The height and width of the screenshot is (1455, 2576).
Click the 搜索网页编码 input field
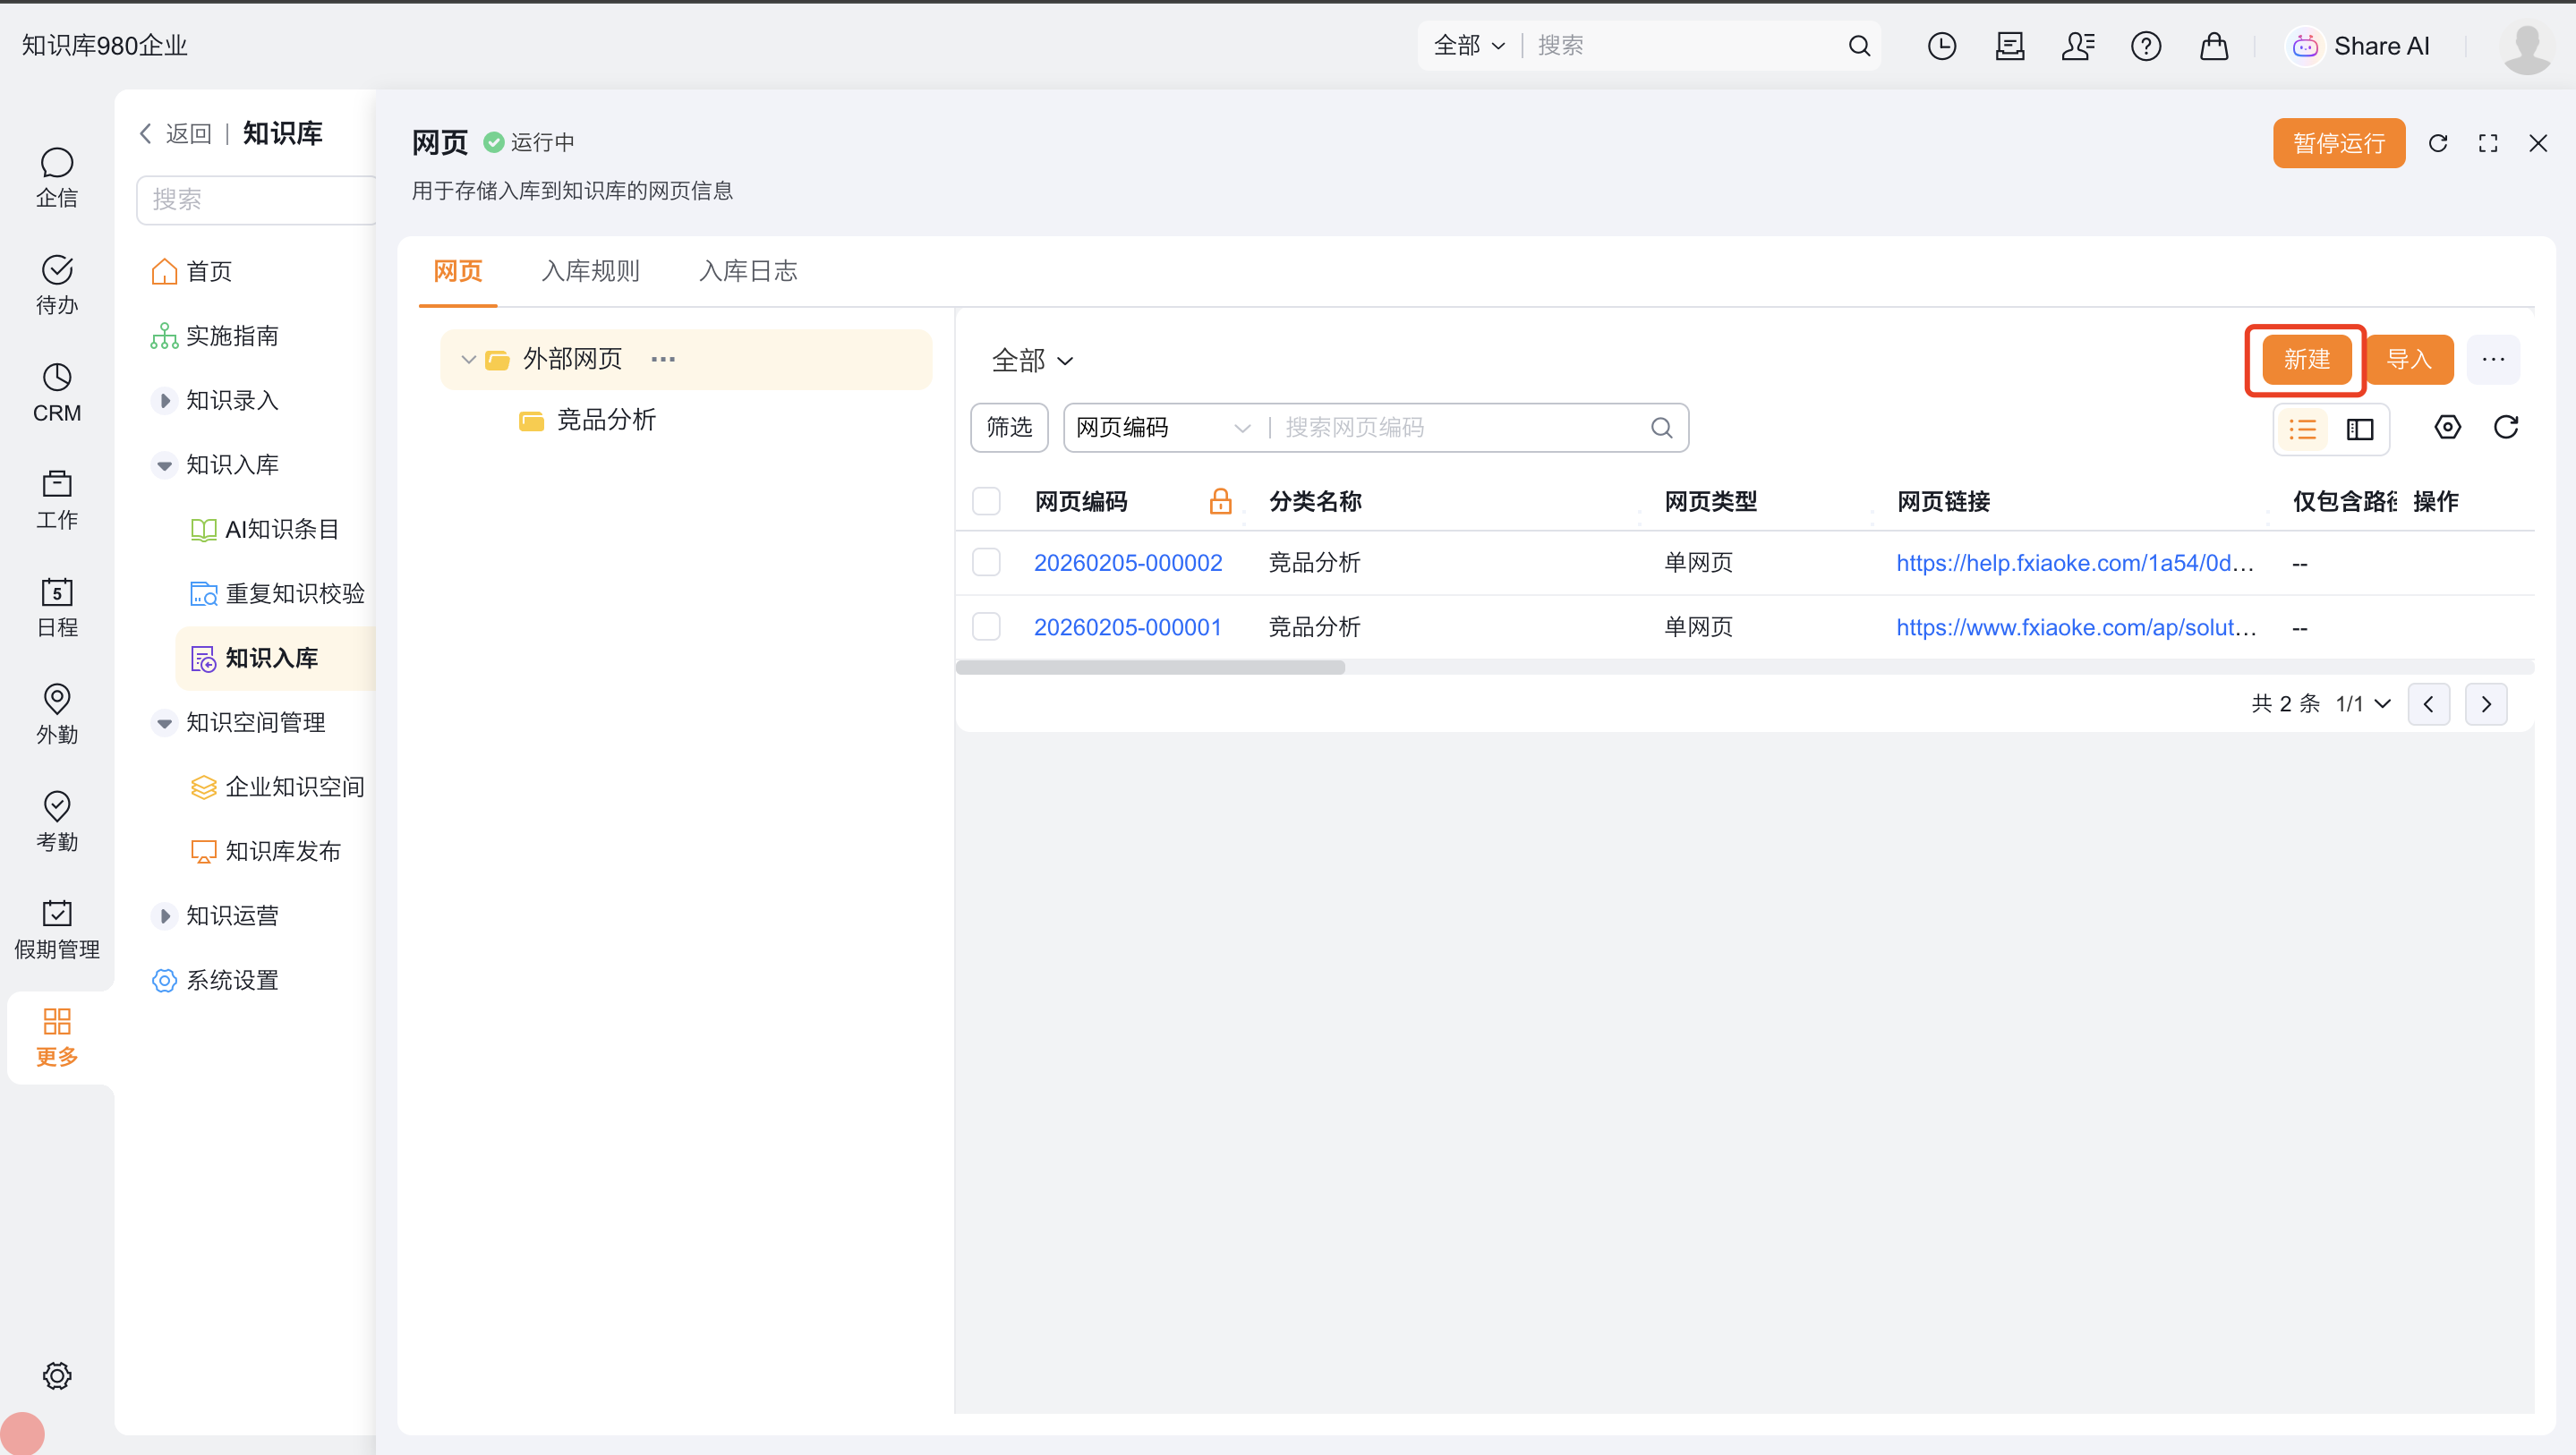1460,428
